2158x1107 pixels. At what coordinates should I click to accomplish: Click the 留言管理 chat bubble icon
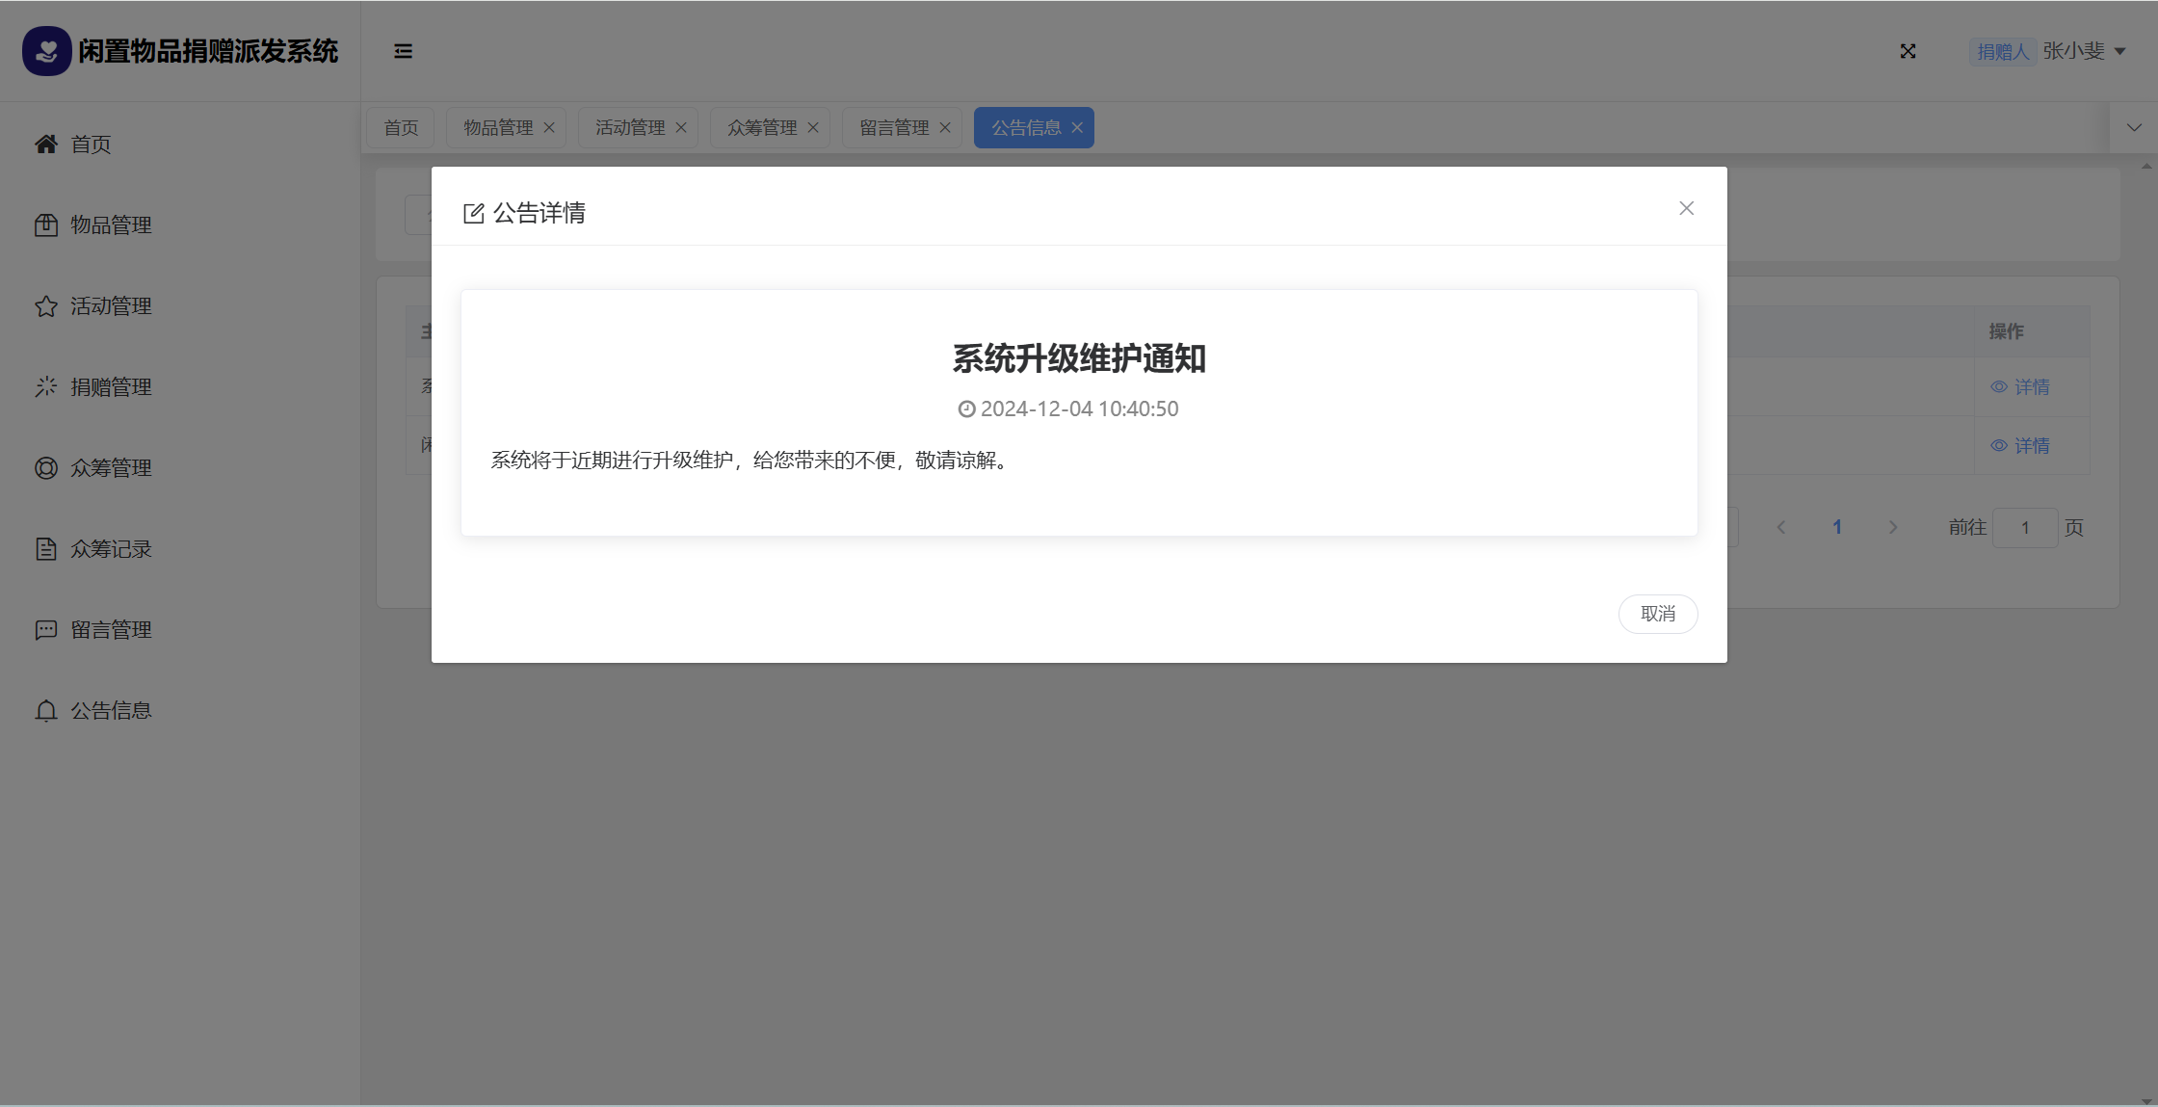(x=46, y=630)
